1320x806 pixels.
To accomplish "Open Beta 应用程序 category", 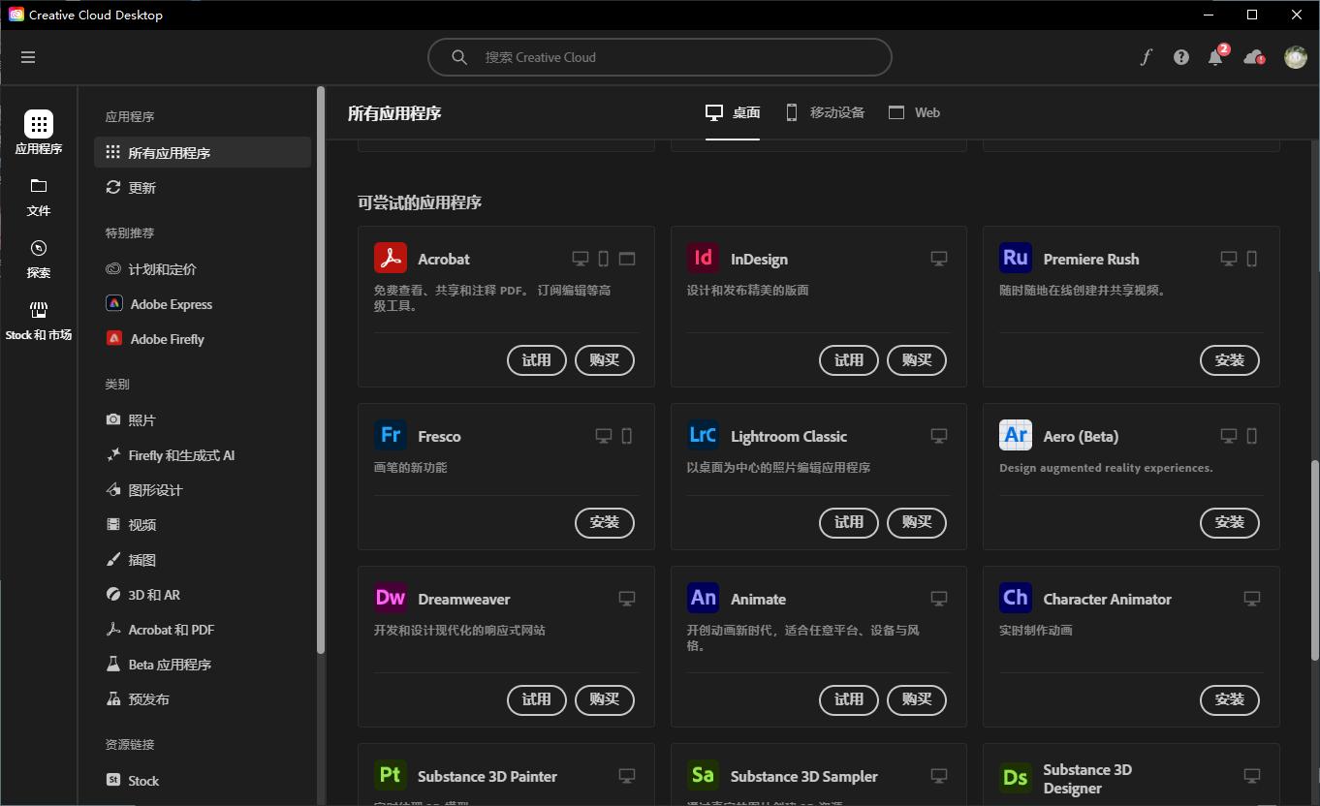I will [203, 664].
